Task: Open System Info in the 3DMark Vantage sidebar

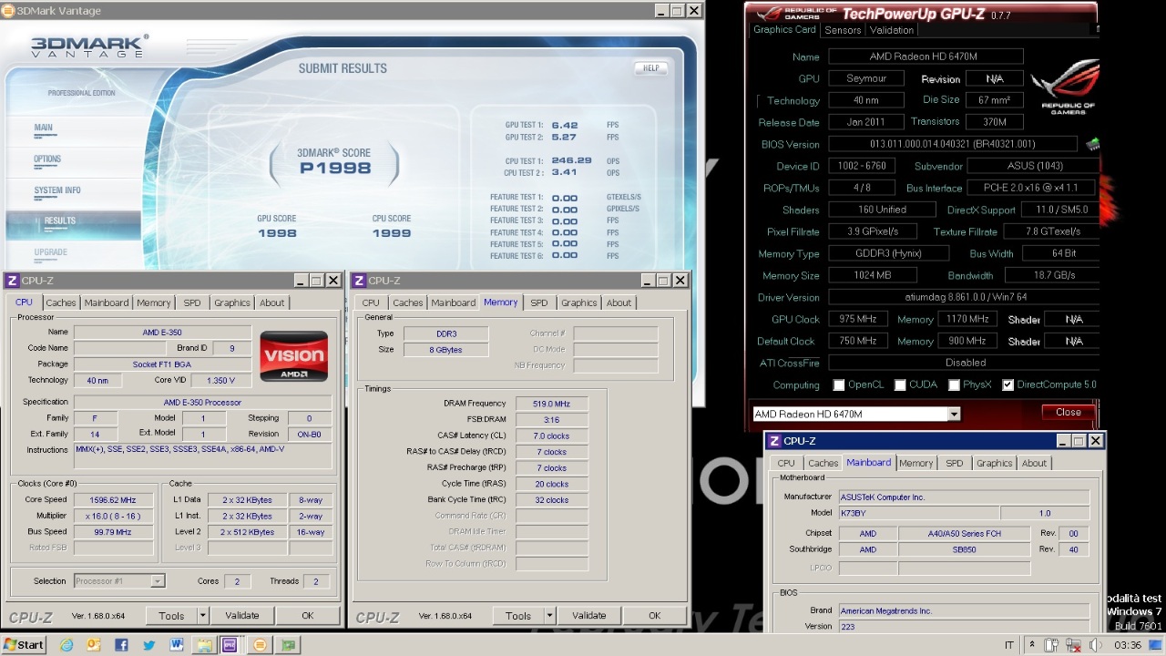Action: pyautogui.click(x=57, y=190)
